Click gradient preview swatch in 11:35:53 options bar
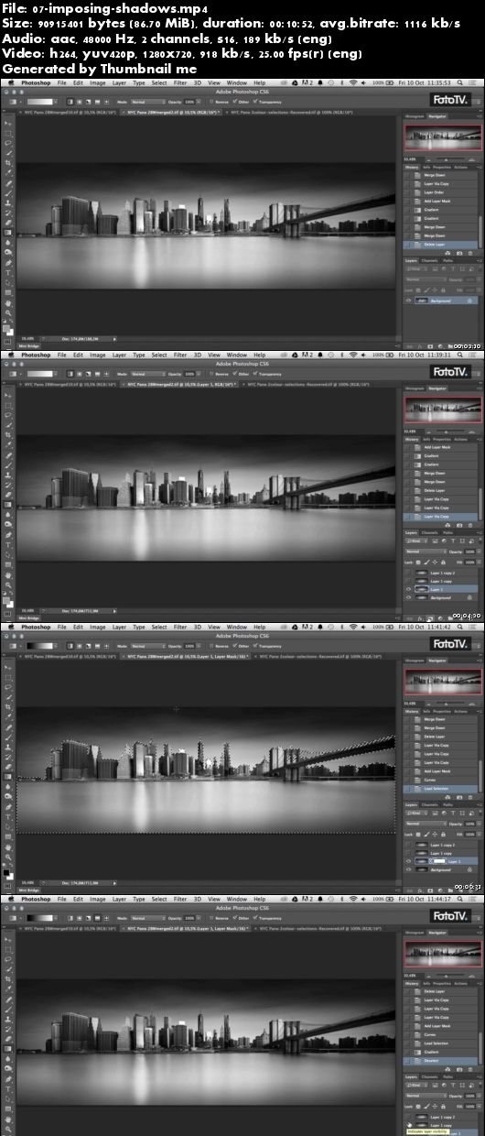Image resolution: width=485 pixels, height=1136 pixels. coord(39,102)
